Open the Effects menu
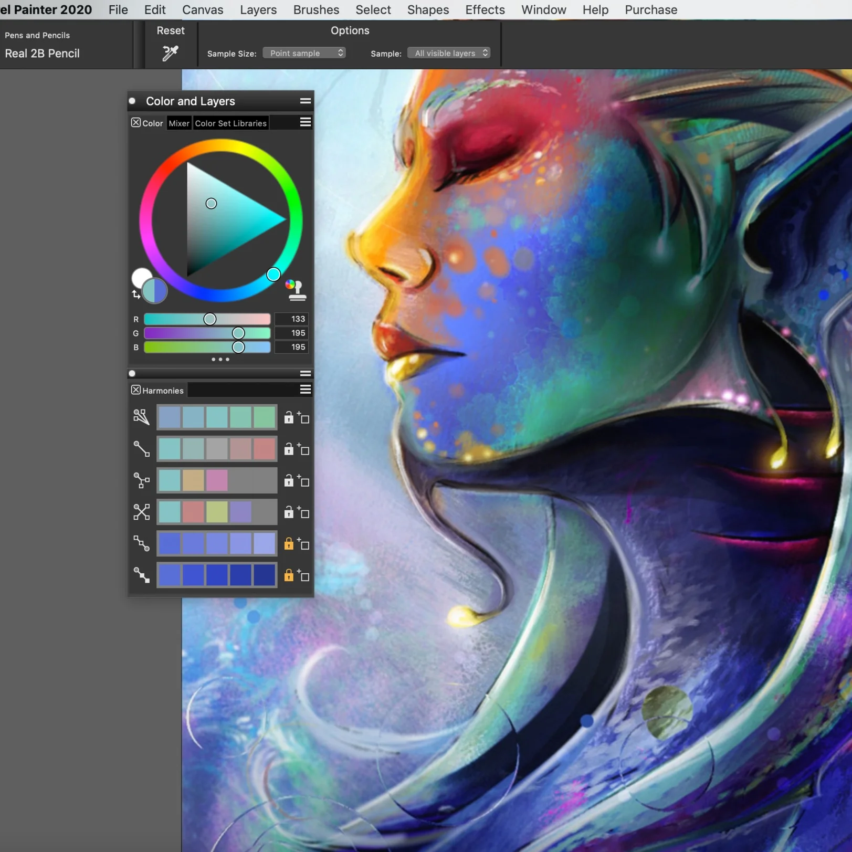Image resolution: width=852 pixels, height=852 pixels. tap(485, 9)
